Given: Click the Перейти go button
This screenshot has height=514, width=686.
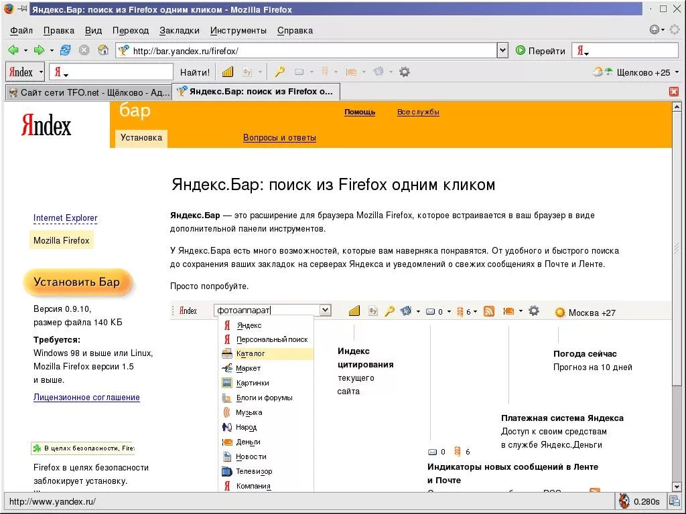Looking at the screenshot, I should pos(541,51).
